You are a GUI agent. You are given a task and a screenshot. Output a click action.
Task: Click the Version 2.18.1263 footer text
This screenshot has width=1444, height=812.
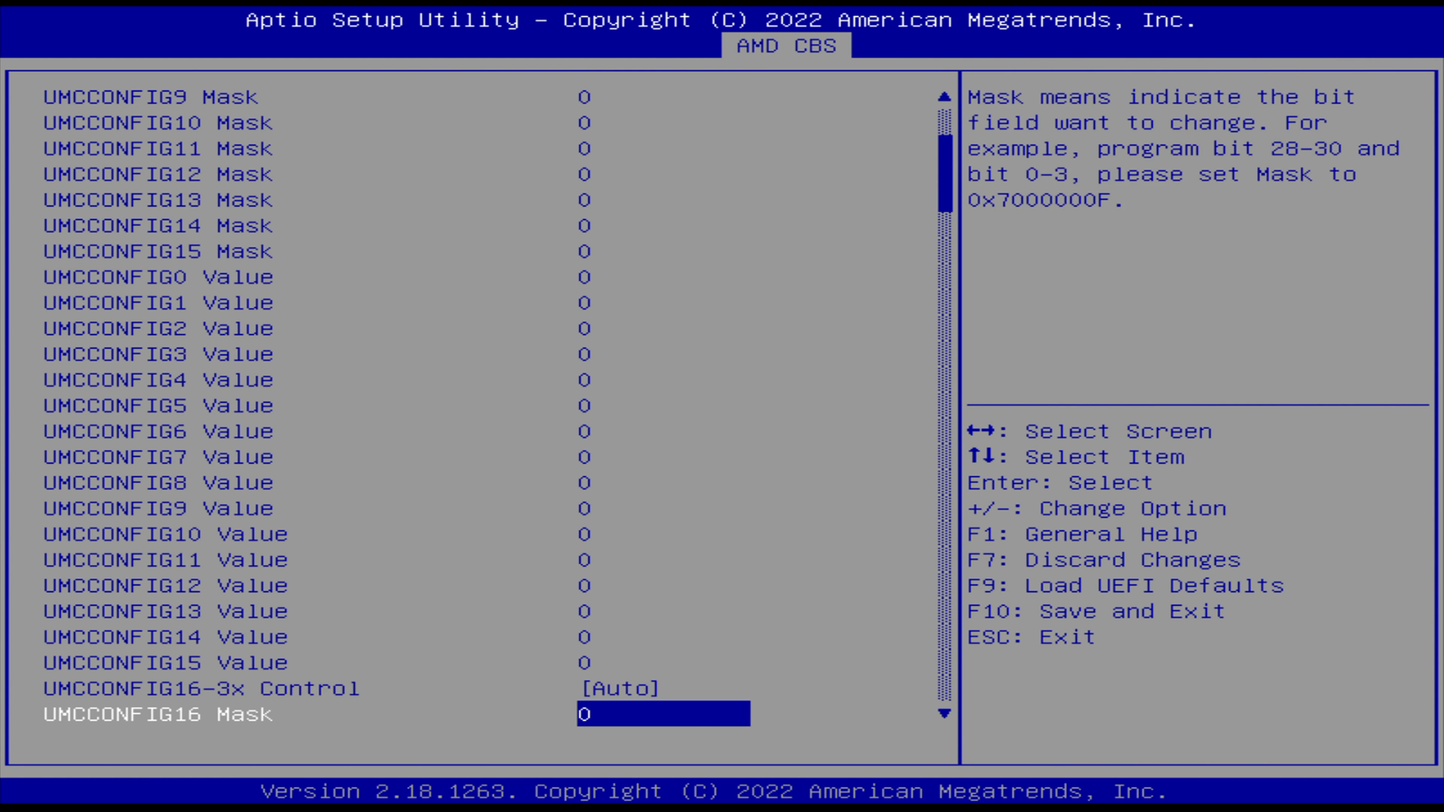coord(714,791)
